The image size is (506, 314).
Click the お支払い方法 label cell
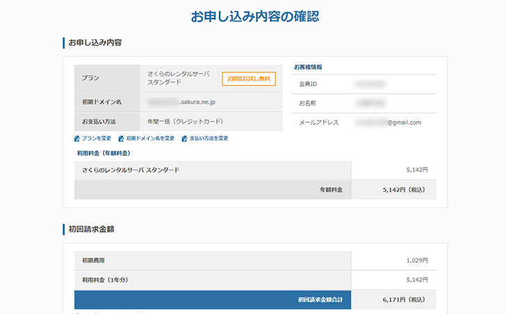click(107, 122)
